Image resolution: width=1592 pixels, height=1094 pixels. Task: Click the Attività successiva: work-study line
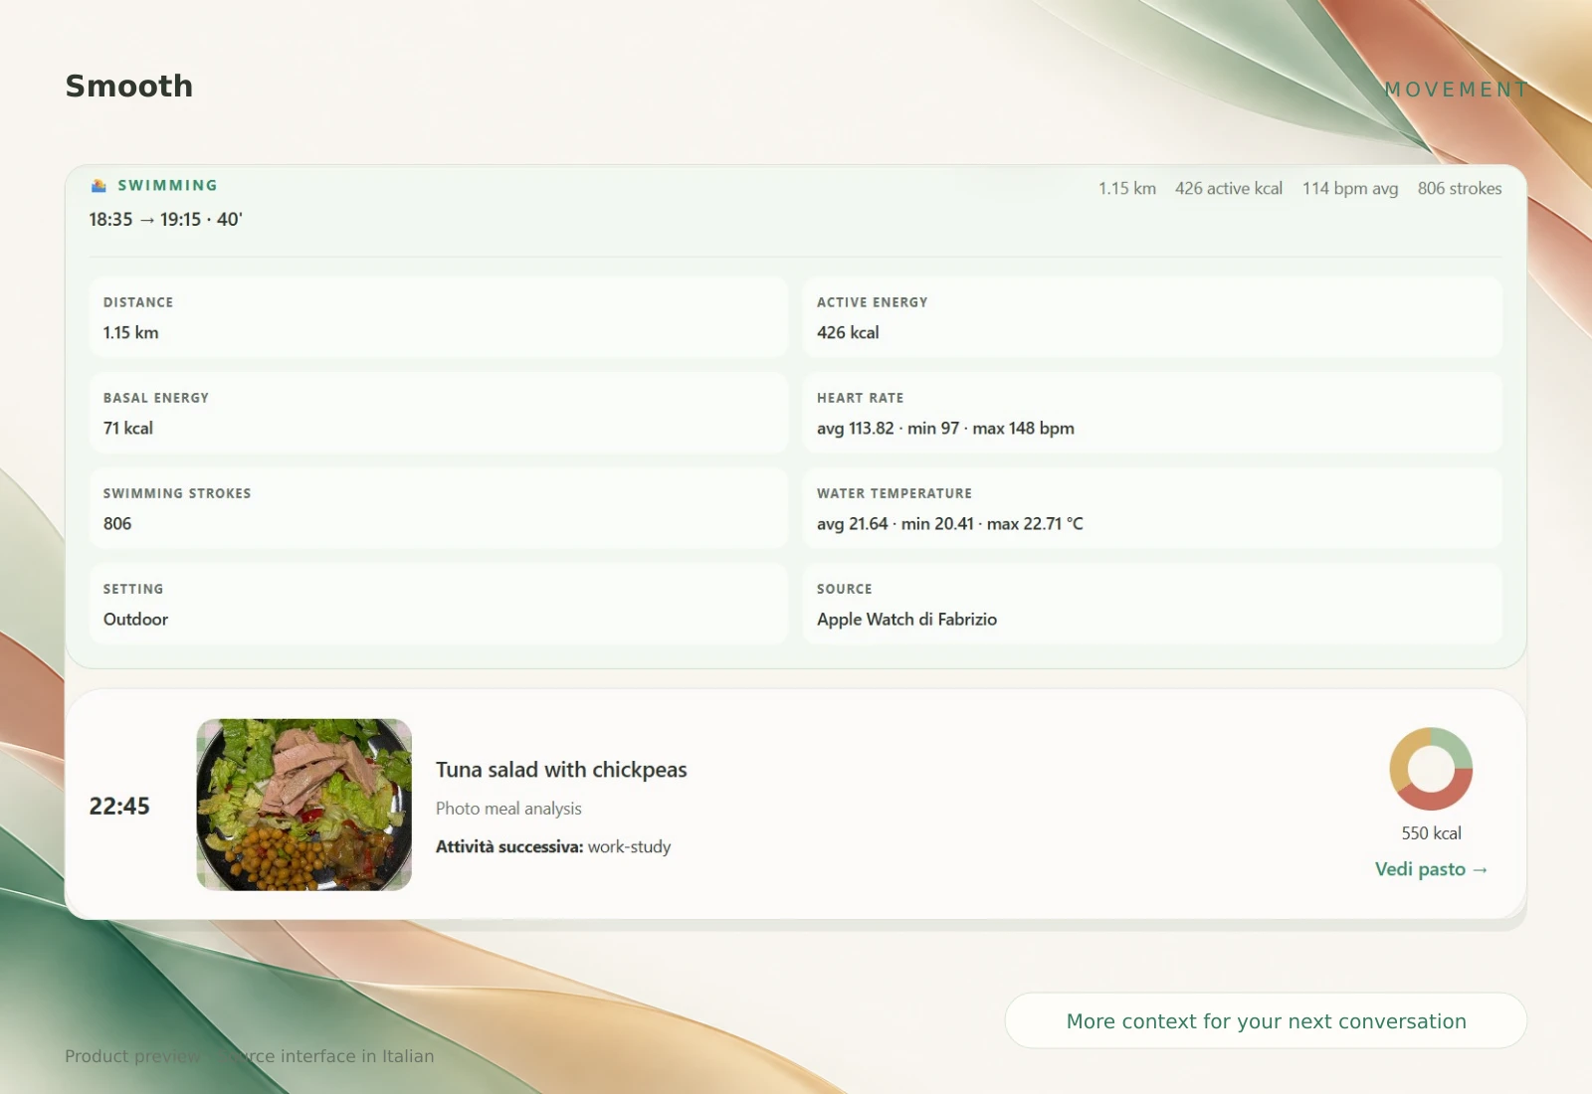[553, 847]
